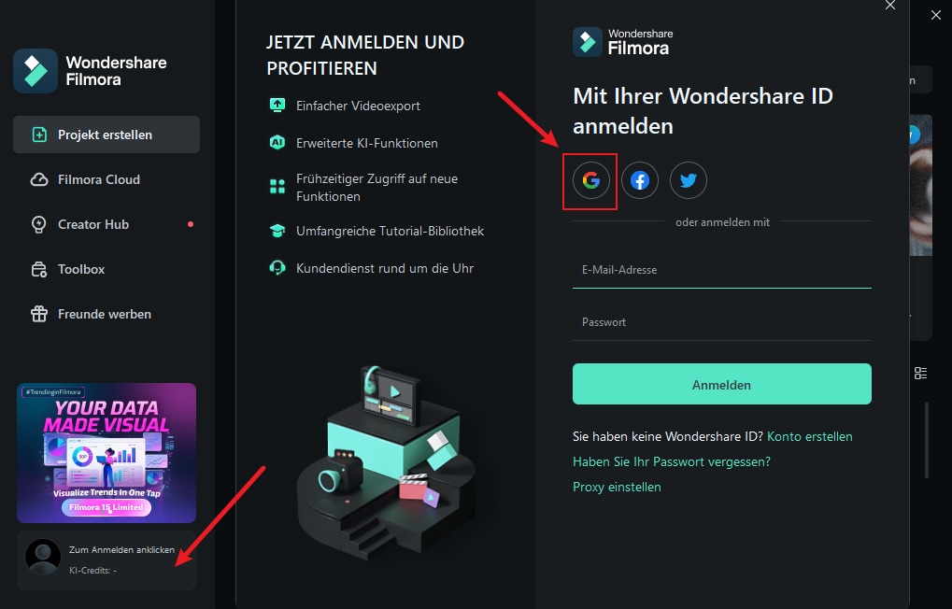Image resolution: width=952 pixels, height=609 pixels.
Task: Open the Creator Hub section
Action: 93,224
